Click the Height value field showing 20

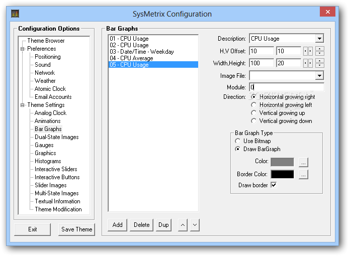tap(289, 63)
